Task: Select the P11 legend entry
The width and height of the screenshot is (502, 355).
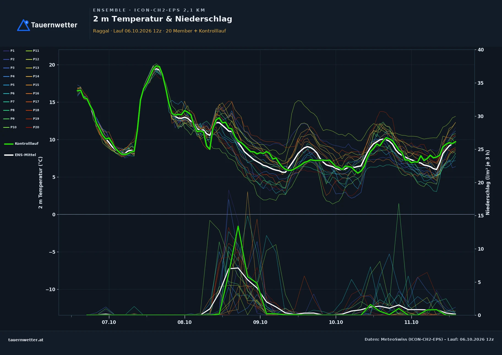Action: [x=32, y=51]
